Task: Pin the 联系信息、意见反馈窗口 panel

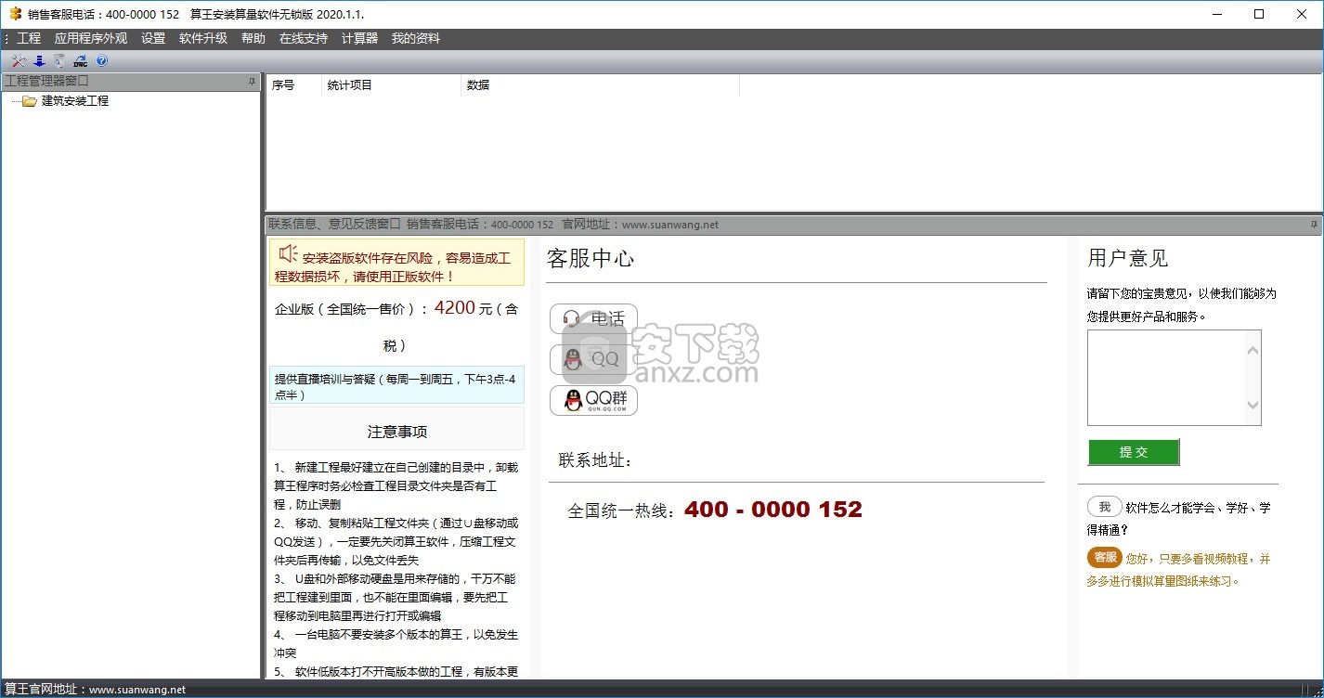Action: 1314,225
